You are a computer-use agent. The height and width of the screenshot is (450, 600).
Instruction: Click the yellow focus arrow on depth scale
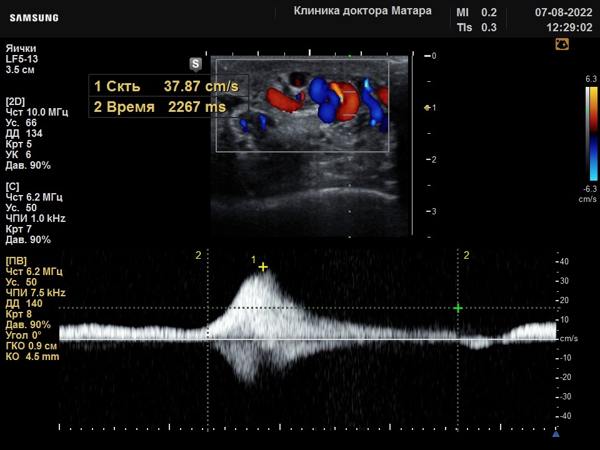tap(427, 108)
